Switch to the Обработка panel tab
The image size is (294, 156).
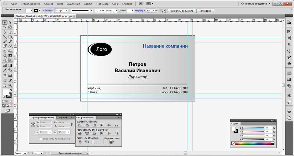(62, 118)
